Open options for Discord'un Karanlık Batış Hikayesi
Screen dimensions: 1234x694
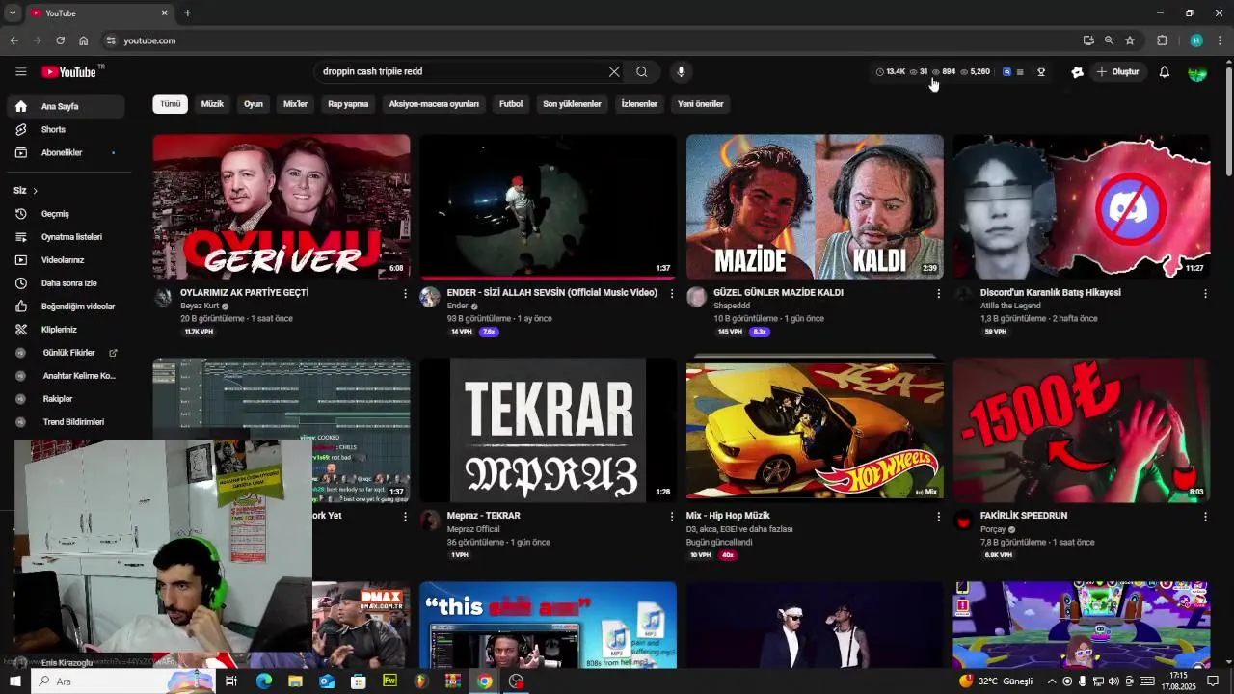coord(1205,293)
